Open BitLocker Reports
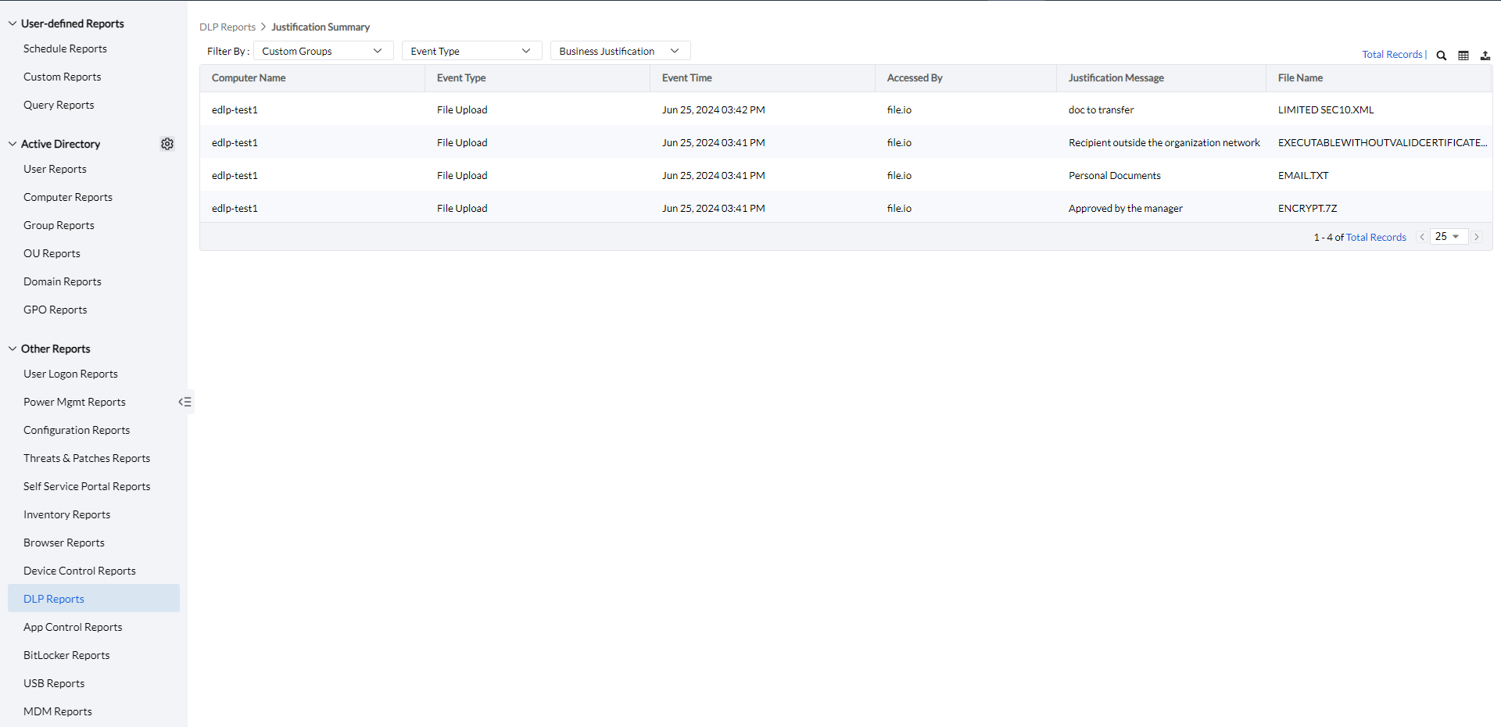 (66, 655)
